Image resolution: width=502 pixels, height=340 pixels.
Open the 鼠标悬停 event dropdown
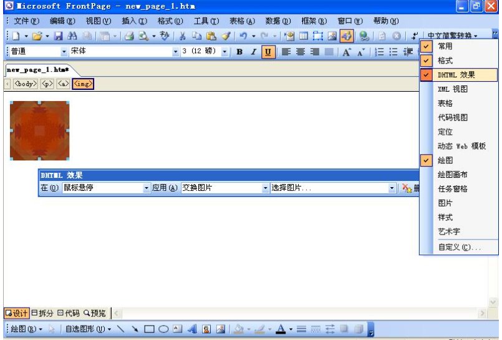pos(147,188)
